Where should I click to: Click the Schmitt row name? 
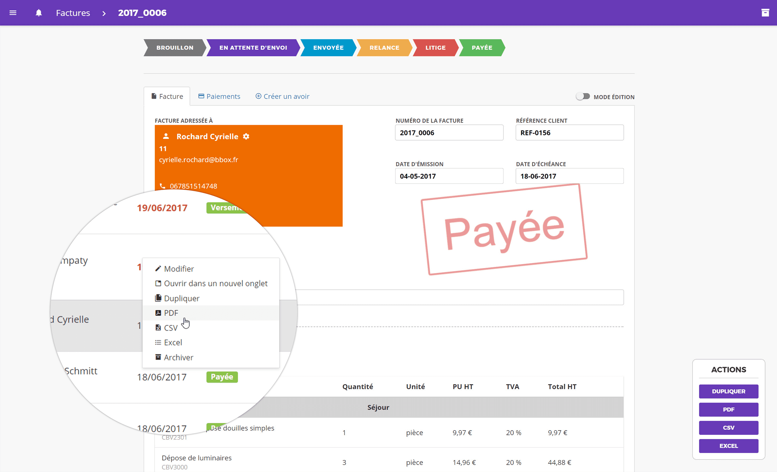[x=81, y=371]
